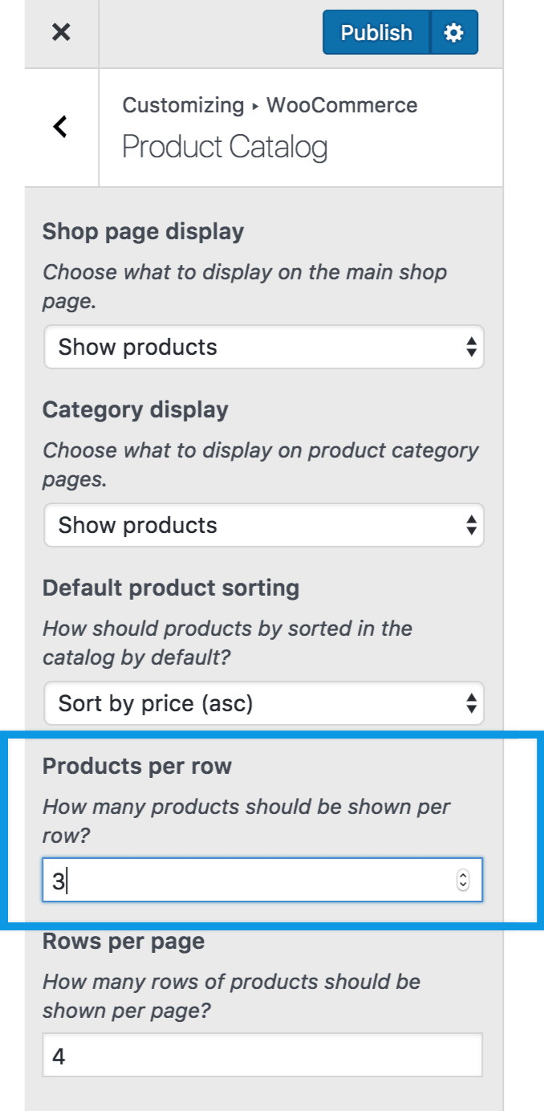The width and height of the screenshot is (544, 1111).
Task: Click the Product Catalog section heading
Action: tap(225, 147)
